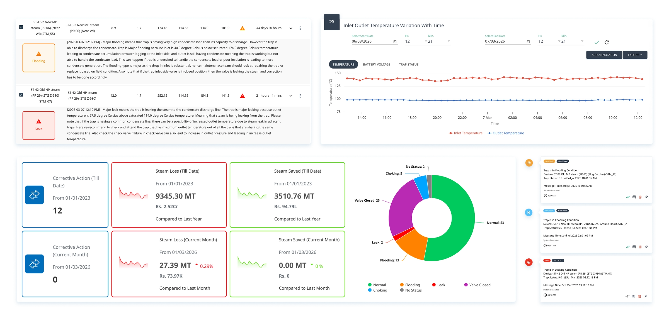Open comments on the Leaking Condition alert
This screenshot has height=323, width=669.
pyautogui.click(x=633, y=296)
